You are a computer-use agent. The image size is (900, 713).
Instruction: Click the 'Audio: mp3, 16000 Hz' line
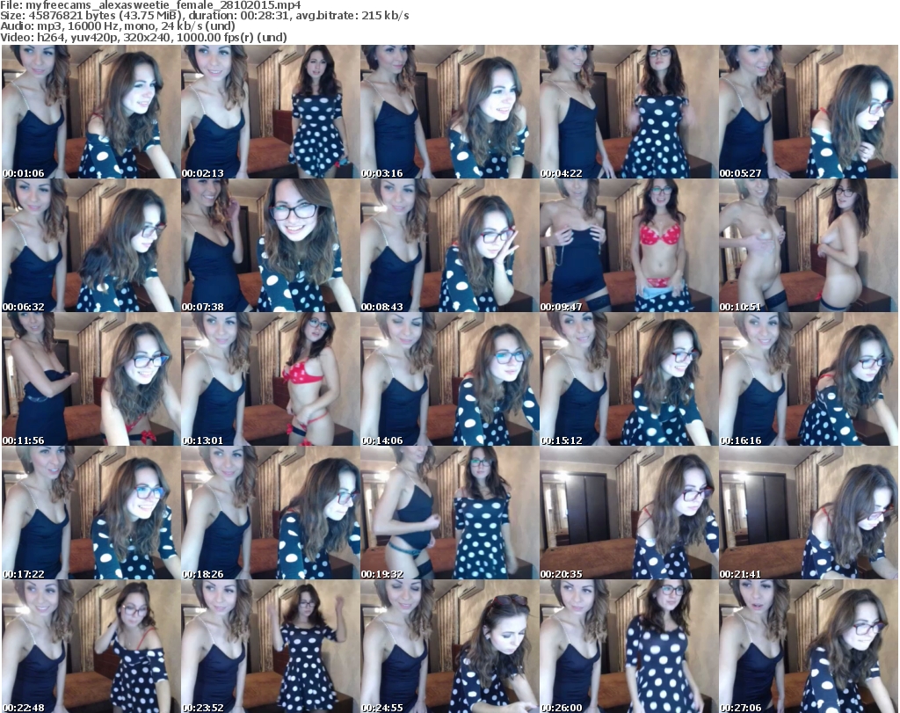point(118,26)
